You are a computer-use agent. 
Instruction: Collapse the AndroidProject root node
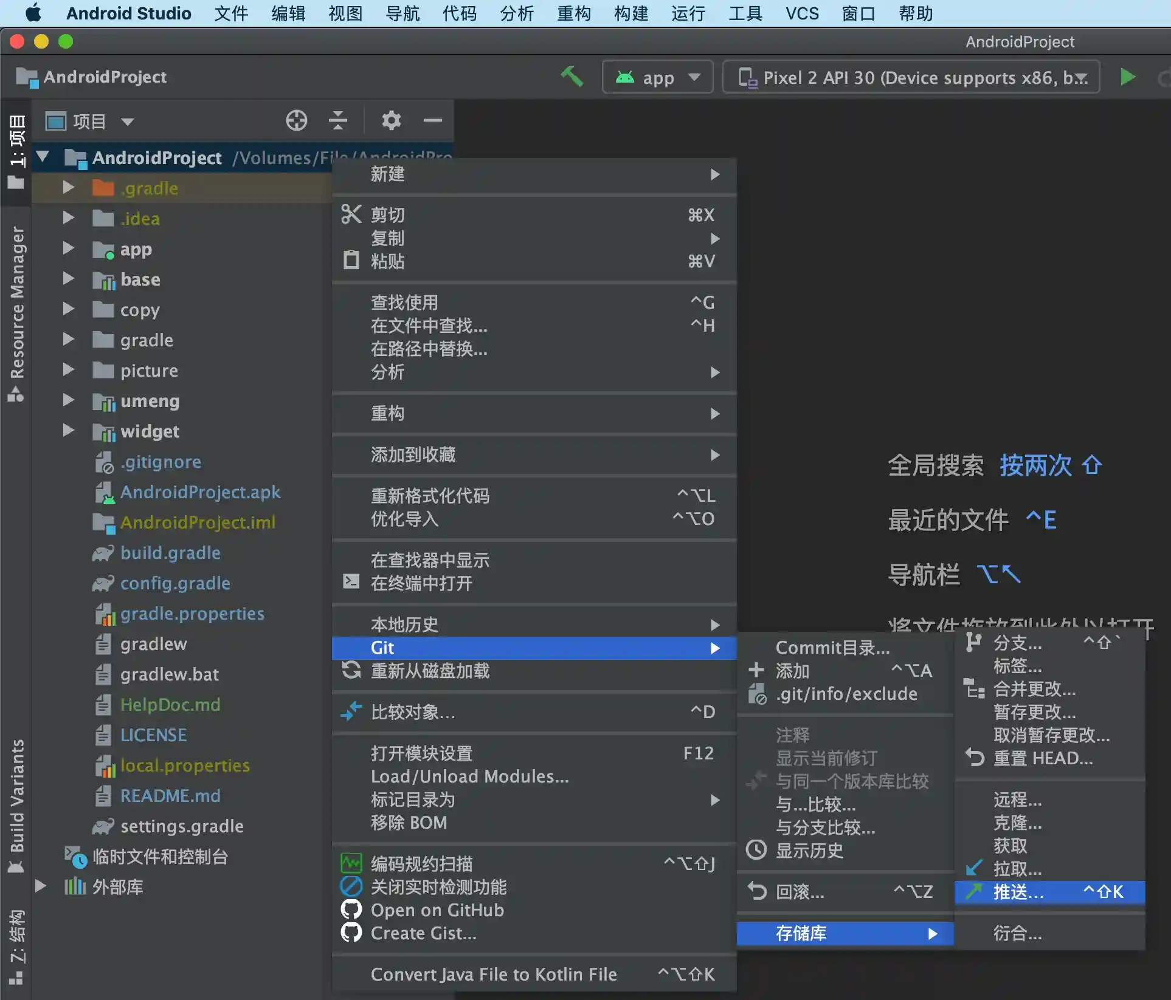pyautogui.click(x=43, y=157)
